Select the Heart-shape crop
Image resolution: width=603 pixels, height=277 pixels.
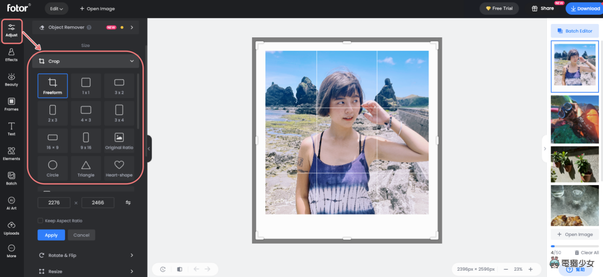click(119, 168)
